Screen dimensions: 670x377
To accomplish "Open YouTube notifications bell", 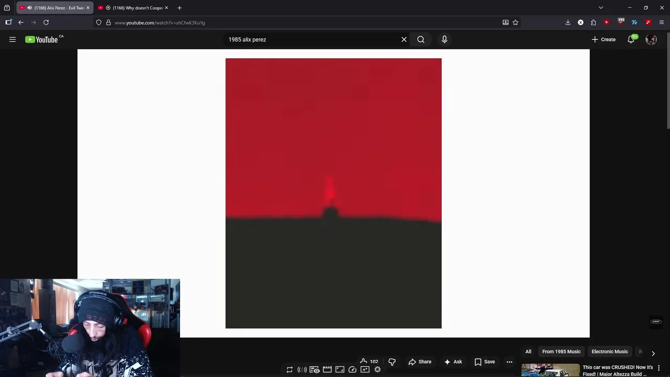I will point(631,39).
